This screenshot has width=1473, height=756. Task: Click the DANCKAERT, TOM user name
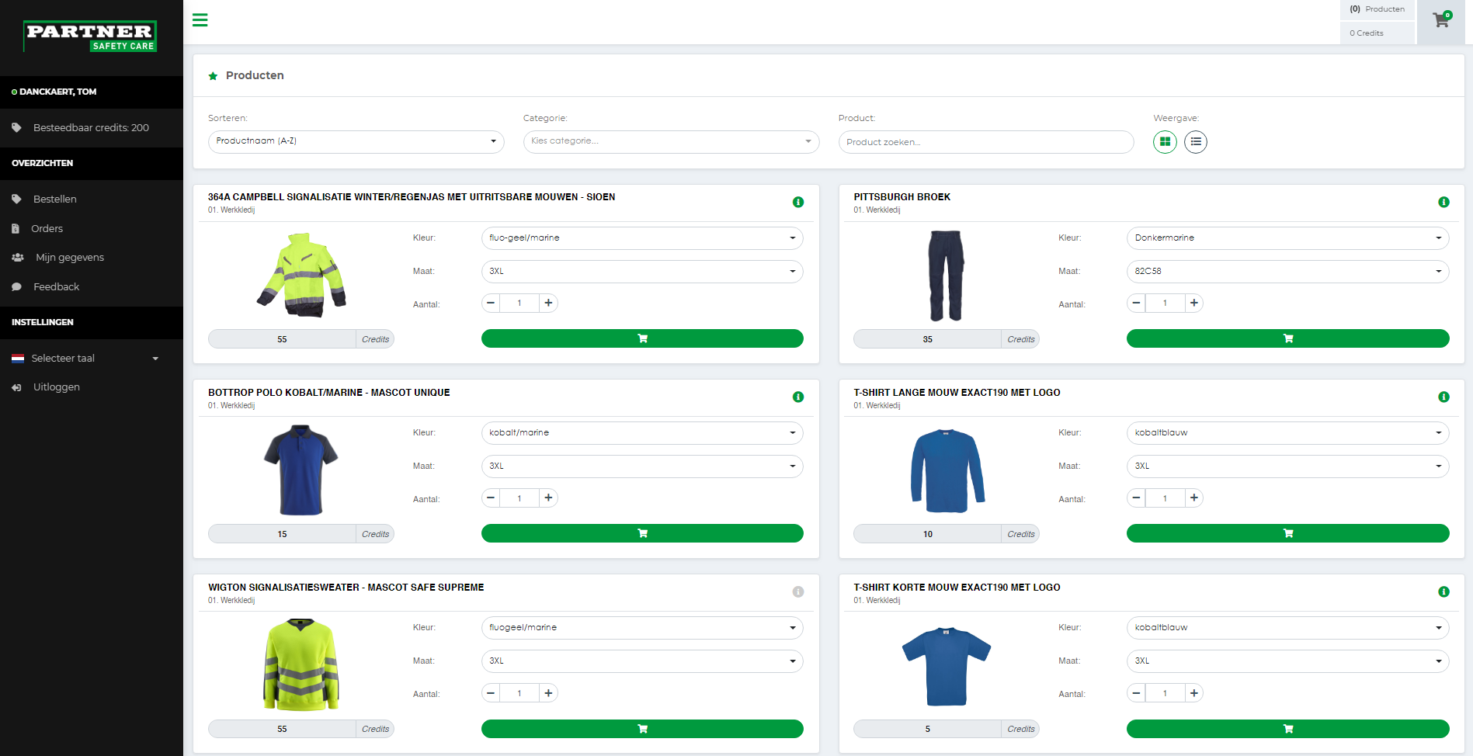(x=58, y=92)
